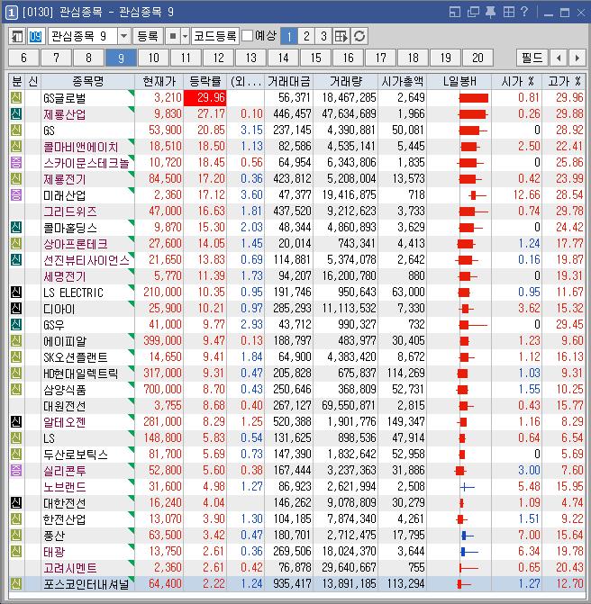Select the 태광 stock name
Image resolution: width=591 pixels, height=604 pixels.
coord(54,551)
